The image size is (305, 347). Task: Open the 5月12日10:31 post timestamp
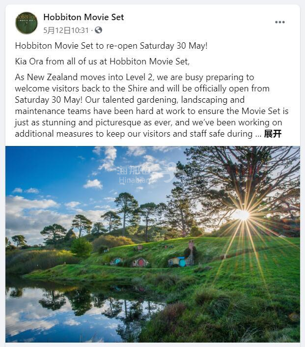66,30
